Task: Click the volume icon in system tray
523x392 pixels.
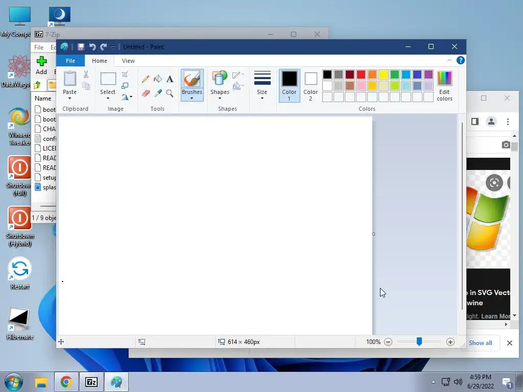Action: [458, 382]
